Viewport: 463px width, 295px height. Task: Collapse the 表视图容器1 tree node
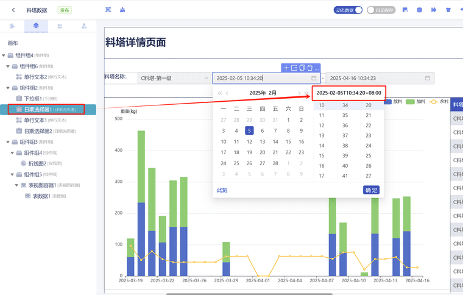16,185
